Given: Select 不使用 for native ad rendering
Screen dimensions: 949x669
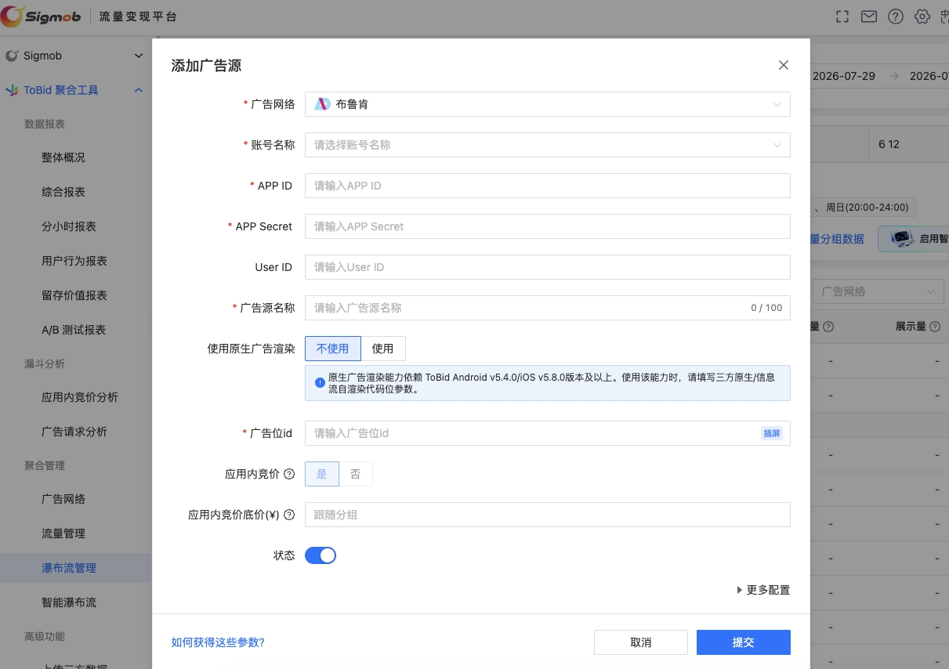Looking at the screenshot, I should 332,349.
